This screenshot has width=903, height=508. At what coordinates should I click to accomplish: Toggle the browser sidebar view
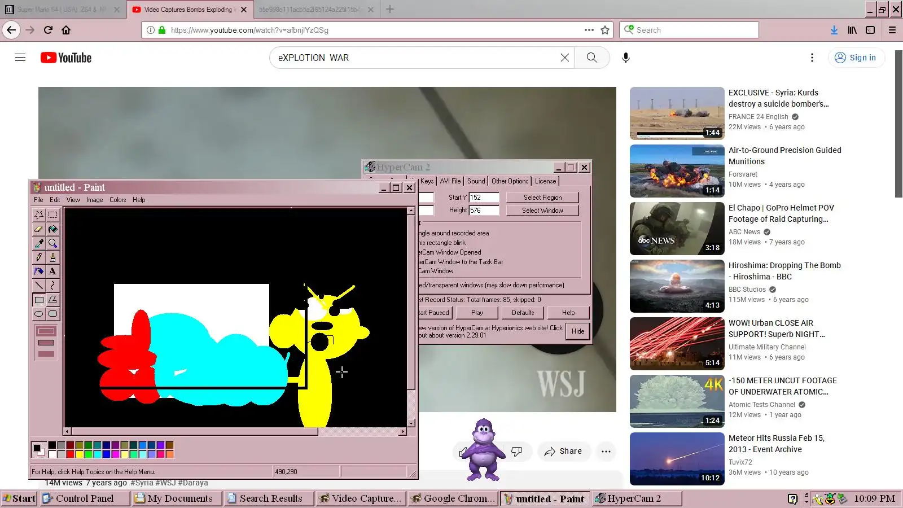click(x=870, y=30)
